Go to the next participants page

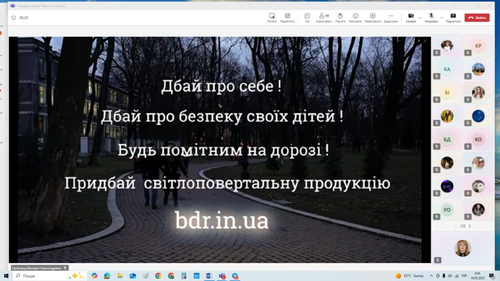pyautogui.click(x=470, y=226)
